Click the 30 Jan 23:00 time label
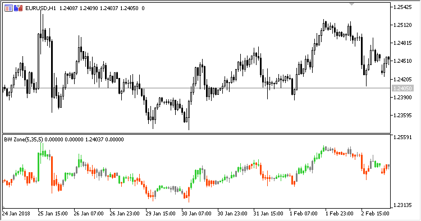The image size is (421, 221). (x=232, y=214)
